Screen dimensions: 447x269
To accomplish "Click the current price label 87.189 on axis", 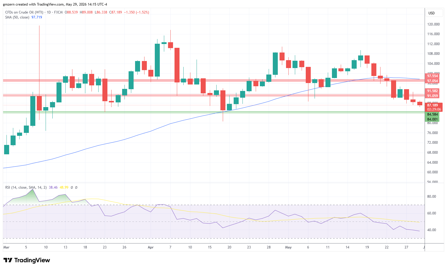I will pos(432,105).
